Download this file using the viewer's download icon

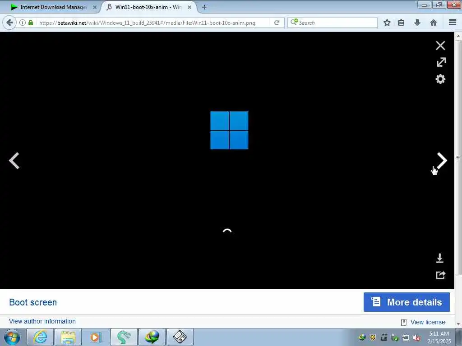click(439, 258)
